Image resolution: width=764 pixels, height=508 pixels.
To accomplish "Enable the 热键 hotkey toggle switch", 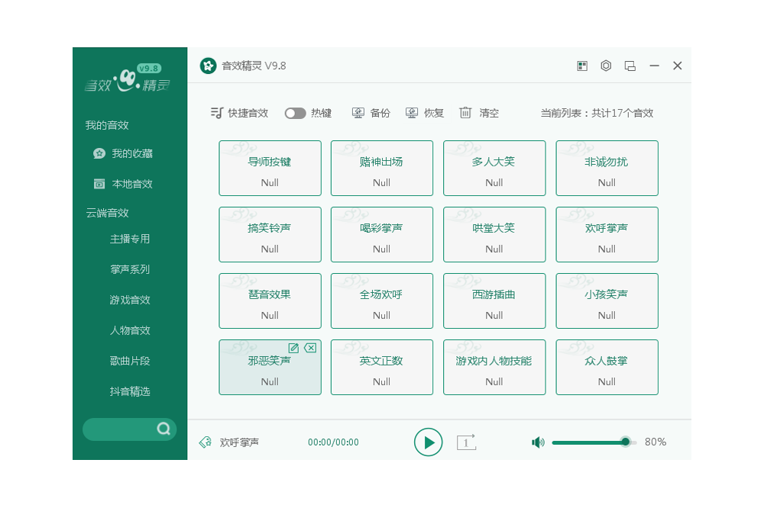I will [x=295, y=114].
